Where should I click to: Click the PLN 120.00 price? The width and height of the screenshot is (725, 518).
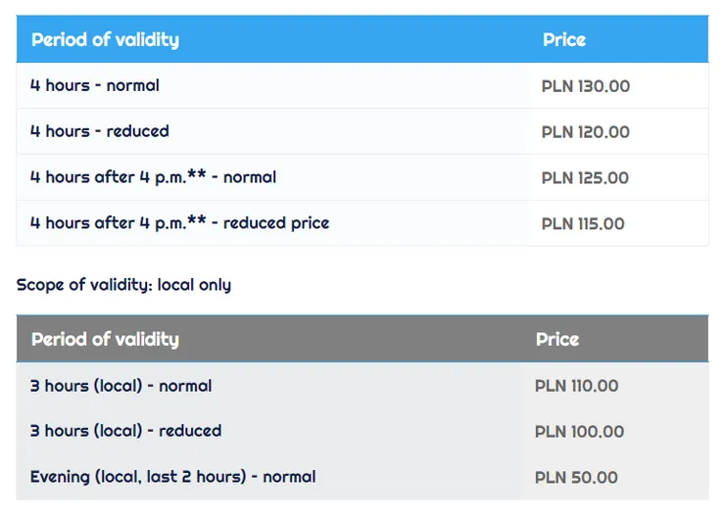click(586, 133)
